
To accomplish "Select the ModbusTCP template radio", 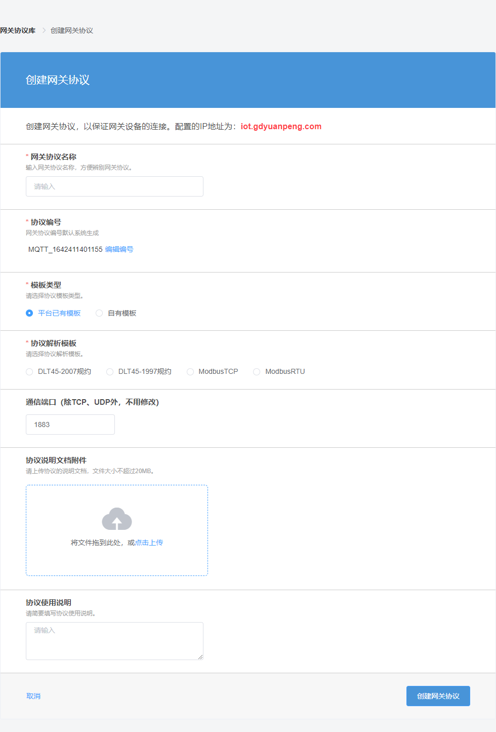I will pyautogui.click(x=190, y=372).
